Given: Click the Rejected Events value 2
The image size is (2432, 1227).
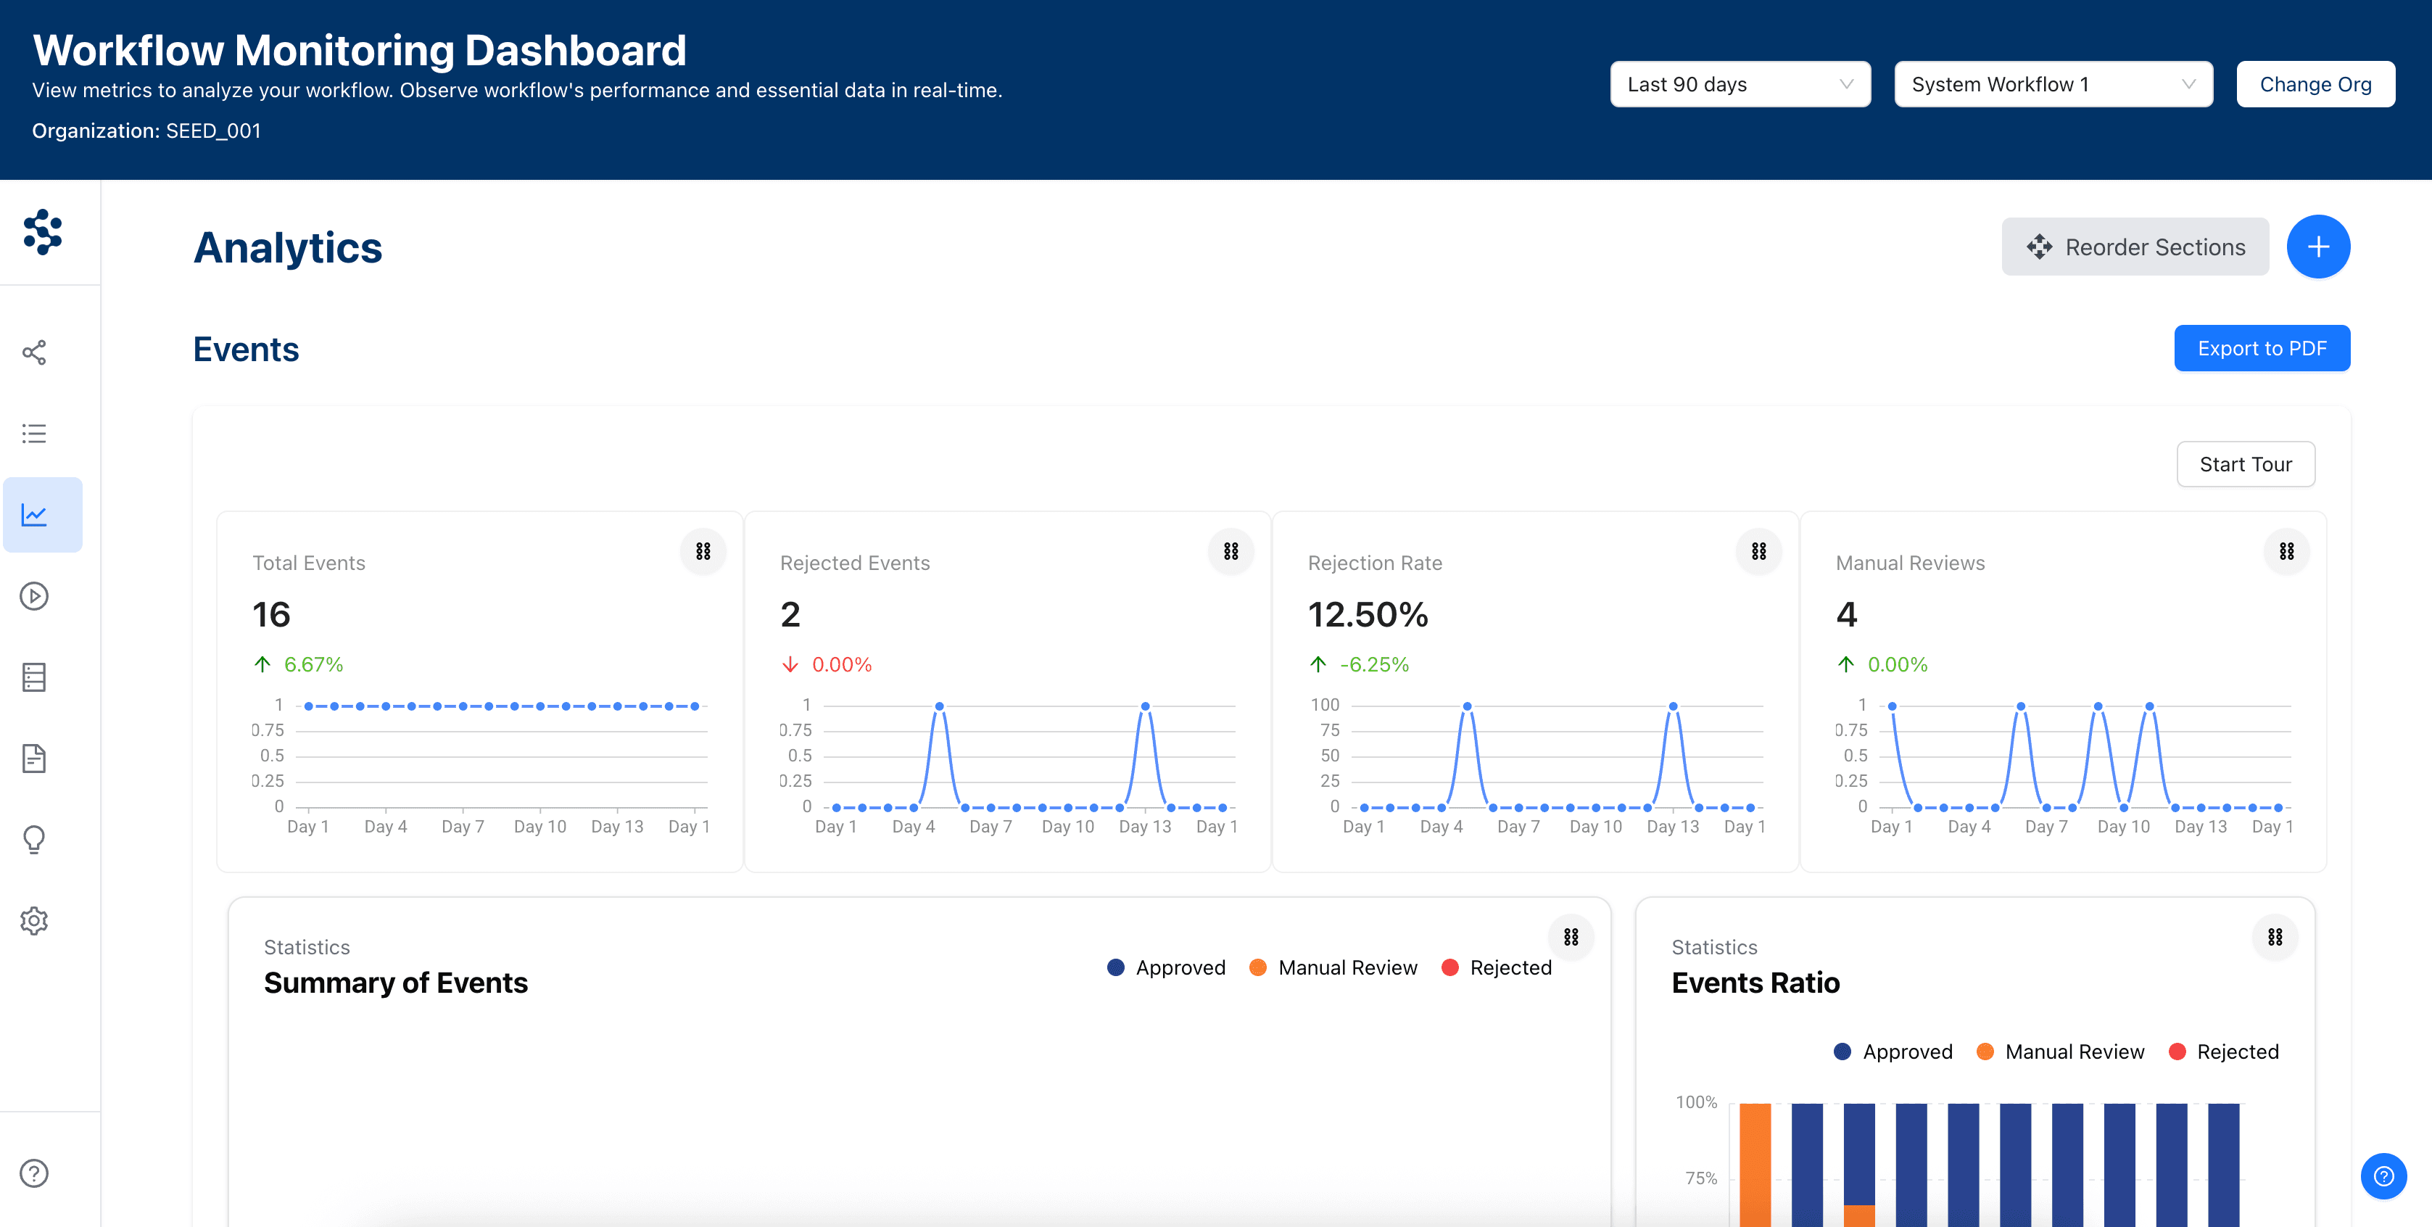Looking at the screenshot, I should coord(790,614).
